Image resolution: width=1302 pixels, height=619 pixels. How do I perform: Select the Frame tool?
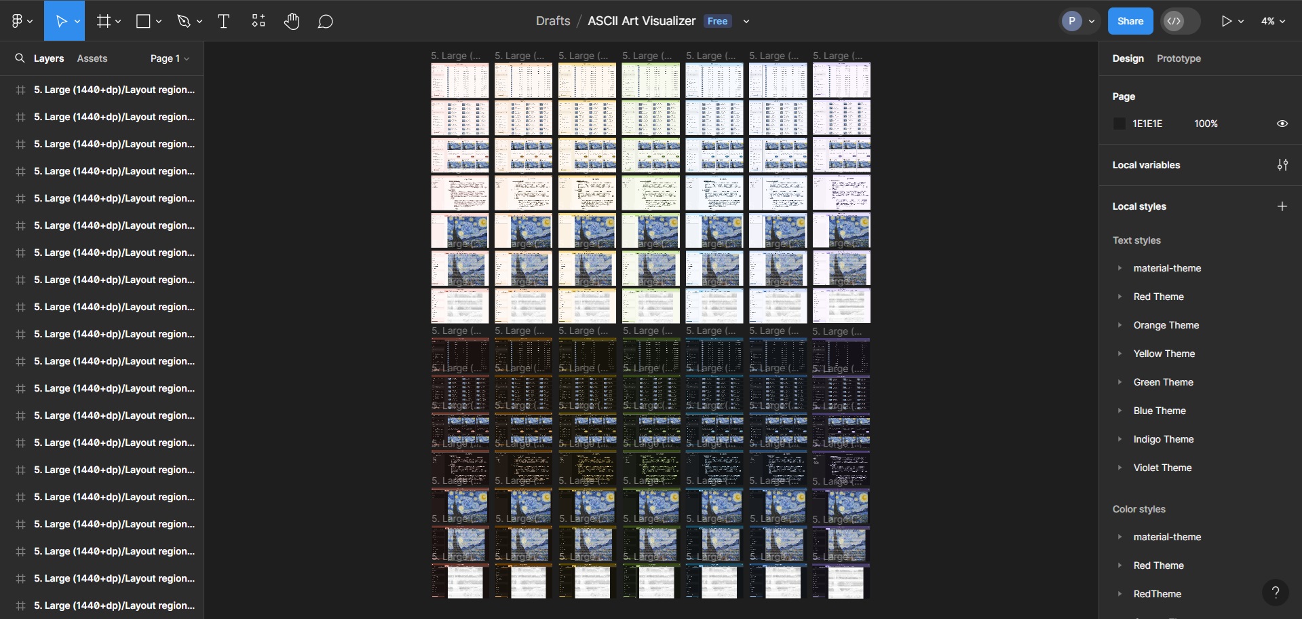click(103, 20)
